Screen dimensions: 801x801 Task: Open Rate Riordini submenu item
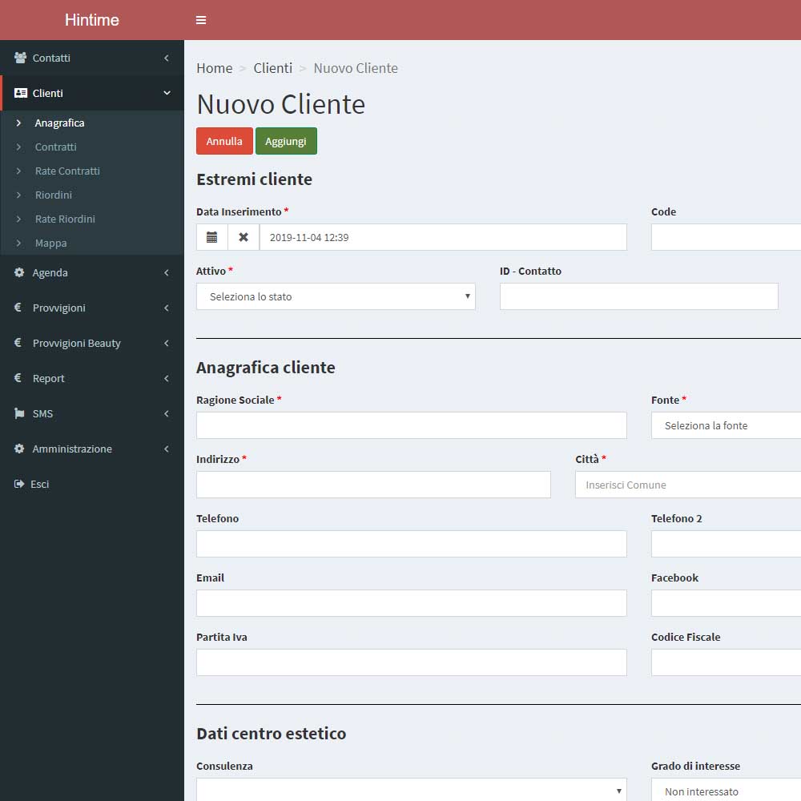pyautogui.click(x=65, y=219)
